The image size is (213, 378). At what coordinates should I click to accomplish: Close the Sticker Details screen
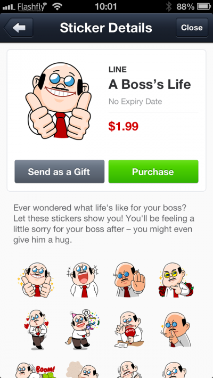(192, 28)
